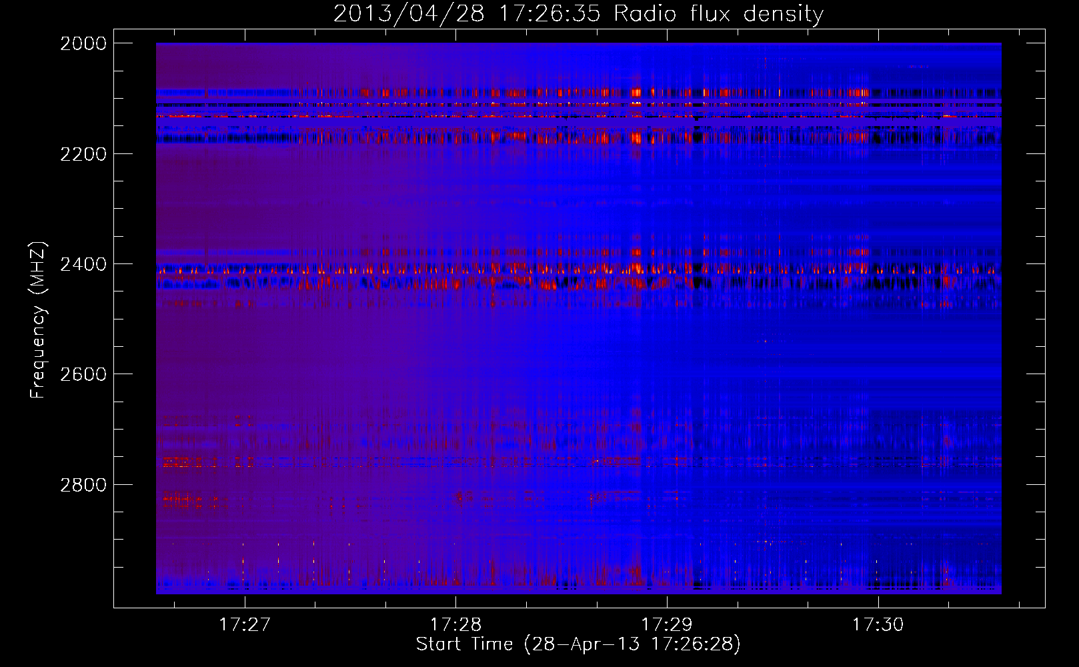
Task: Click the 17:29 time tick label
Action: coord(667,624)
